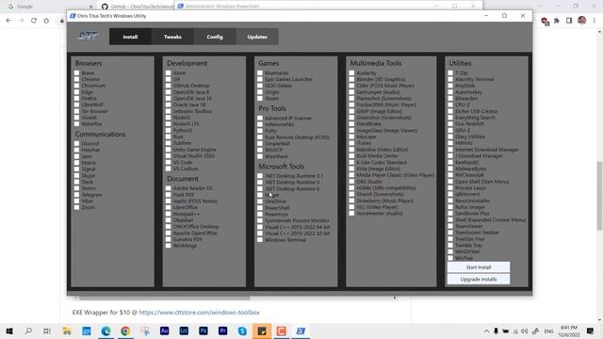Screen dimensions: 603x339
Task: Open Sticky Notes taskbar icon
Action: click(x=262, y=331)
